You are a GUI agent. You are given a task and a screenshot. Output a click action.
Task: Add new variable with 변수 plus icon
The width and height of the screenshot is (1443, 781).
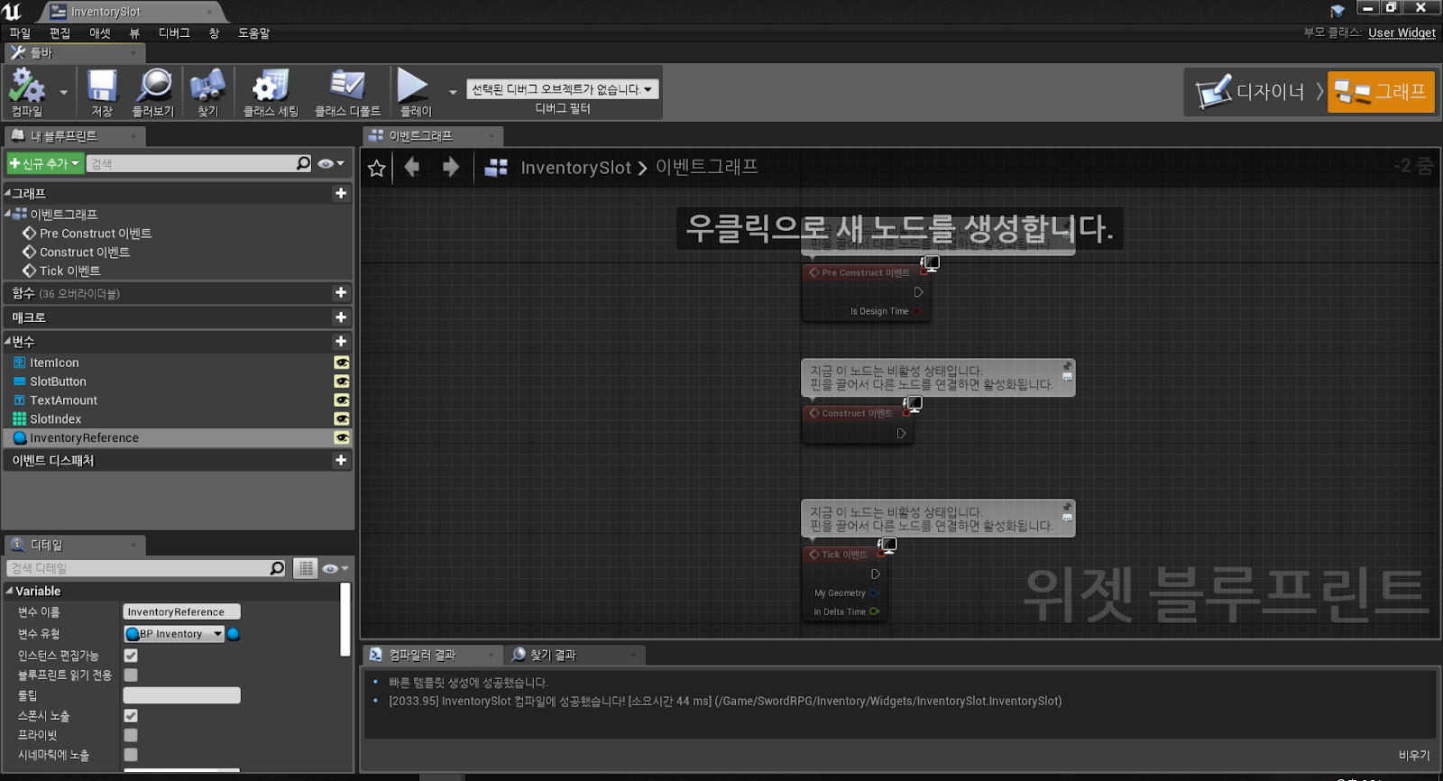pos(341,341)
